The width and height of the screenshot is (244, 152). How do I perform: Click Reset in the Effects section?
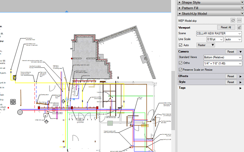coord(231,76)
